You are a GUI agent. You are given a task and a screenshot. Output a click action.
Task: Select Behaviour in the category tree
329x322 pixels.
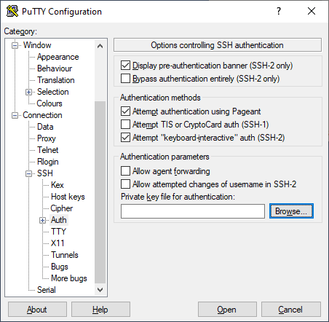pyautogui.click(x=55, y=68)
